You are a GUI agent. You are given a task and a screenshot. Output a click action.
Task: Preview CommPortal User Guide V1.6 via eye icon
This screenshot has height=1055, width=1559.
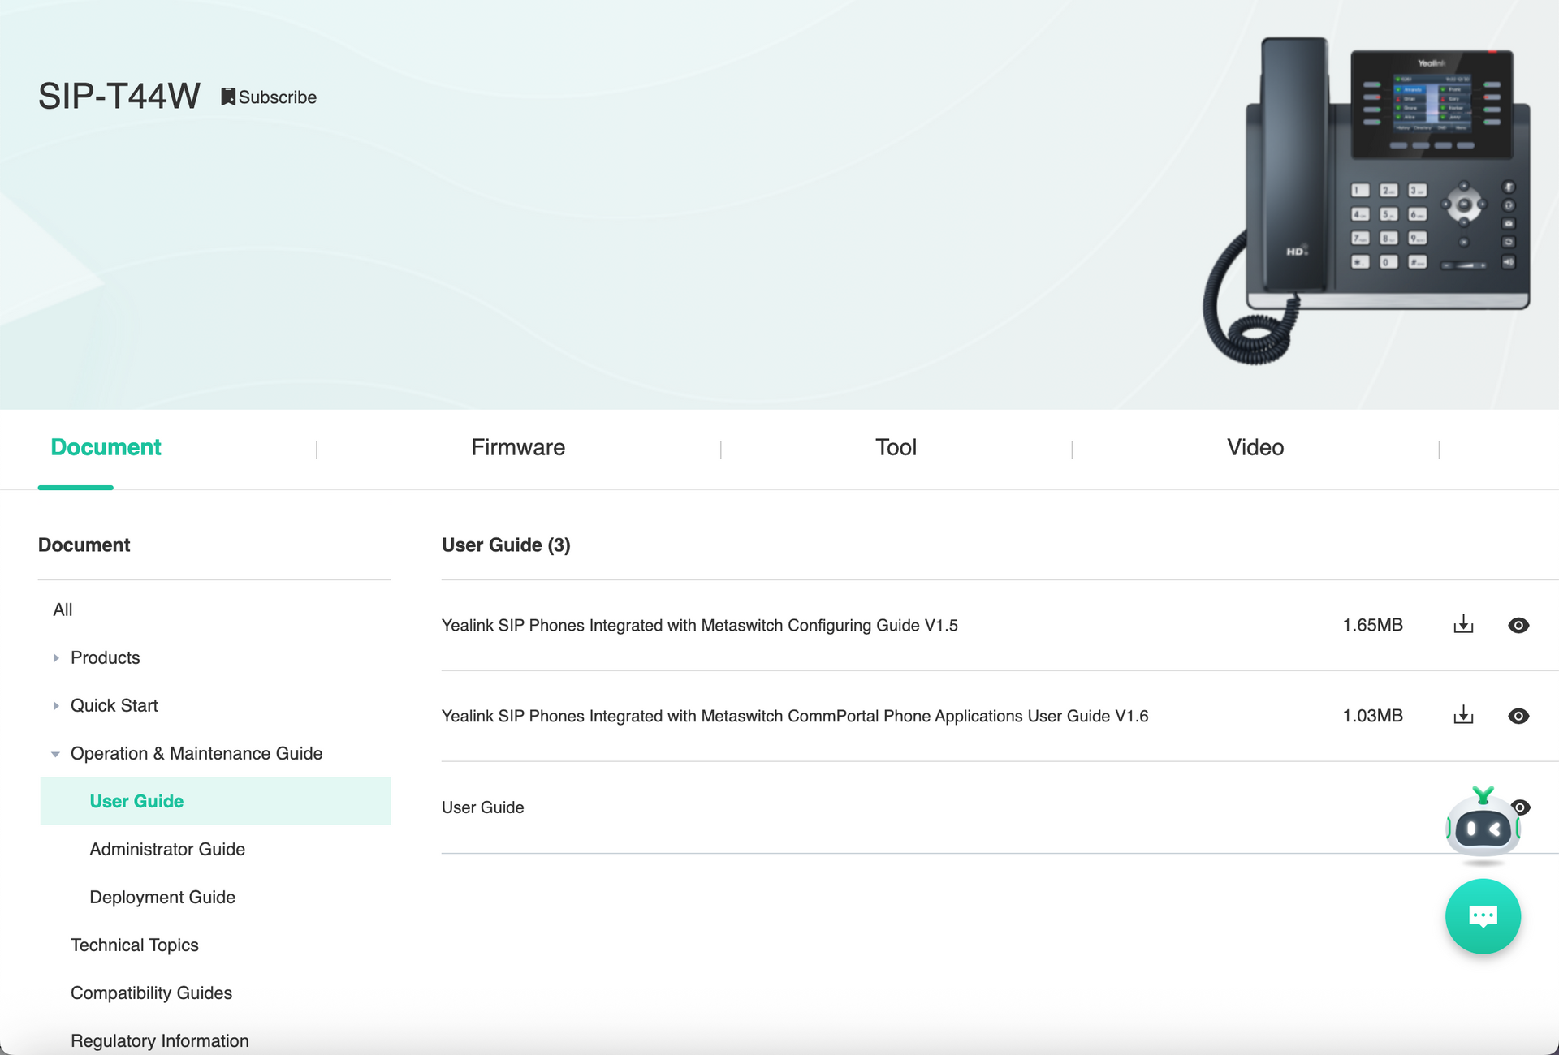click(1518, 716)
